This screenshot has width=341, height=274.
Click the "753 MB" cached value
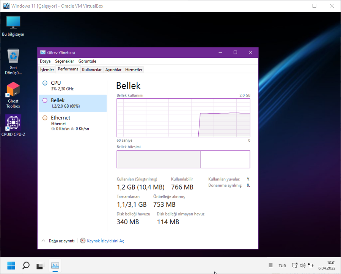point(164,204)
